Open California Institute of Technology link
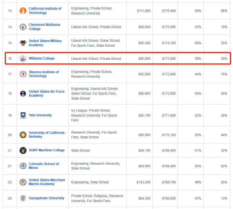The width and height of the screenshot is (233, 209). tap(45, 11)
